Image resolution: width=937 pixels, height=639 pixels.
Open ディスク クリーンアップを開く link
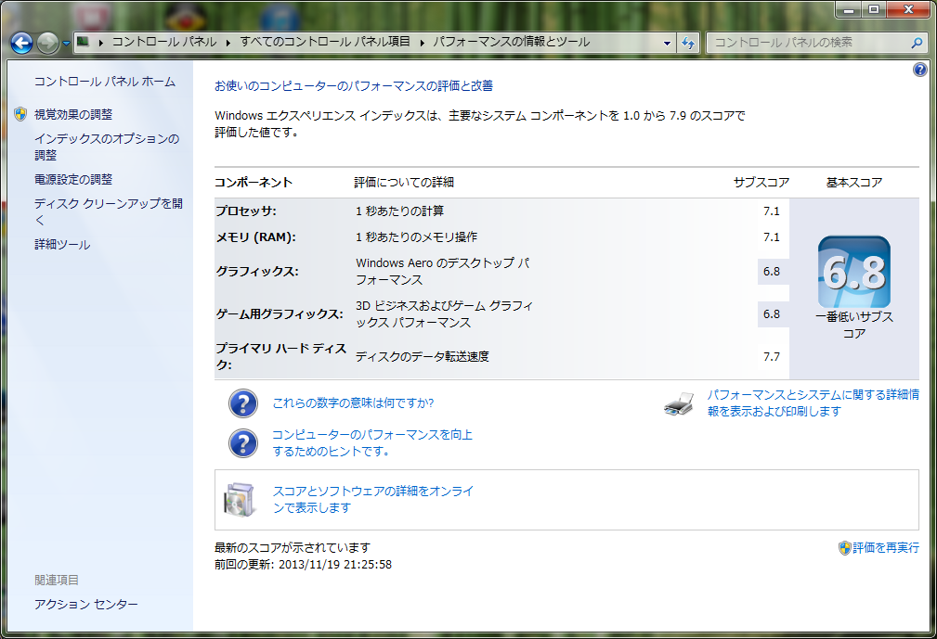tap(108, 211)
